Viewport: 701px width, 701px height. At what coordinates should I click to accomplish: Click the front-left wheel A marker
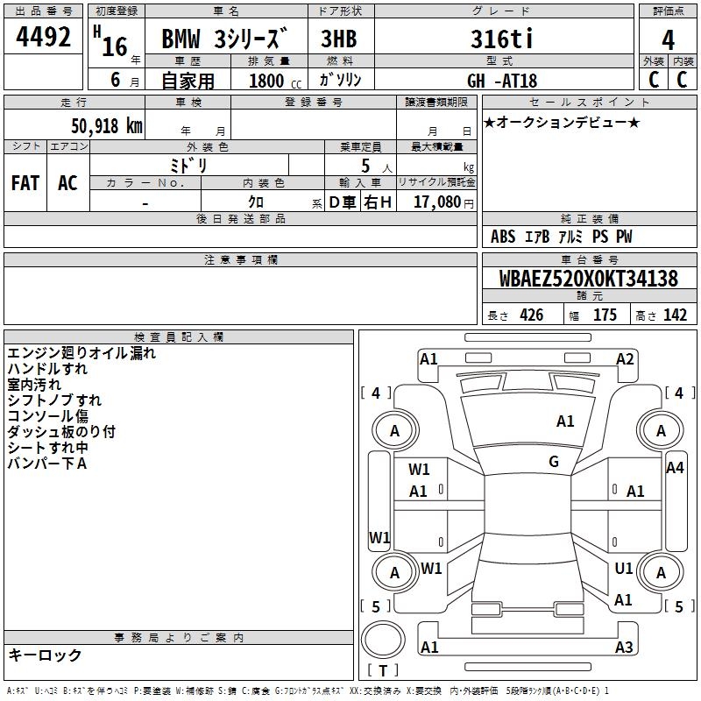pos(395,431)
